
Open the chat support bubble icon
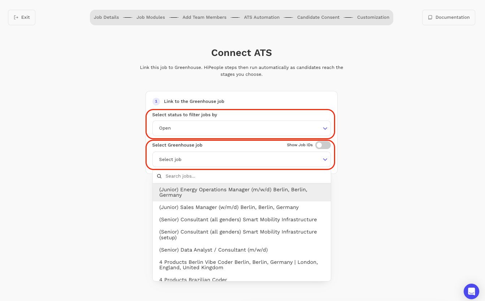click(471, 291)
